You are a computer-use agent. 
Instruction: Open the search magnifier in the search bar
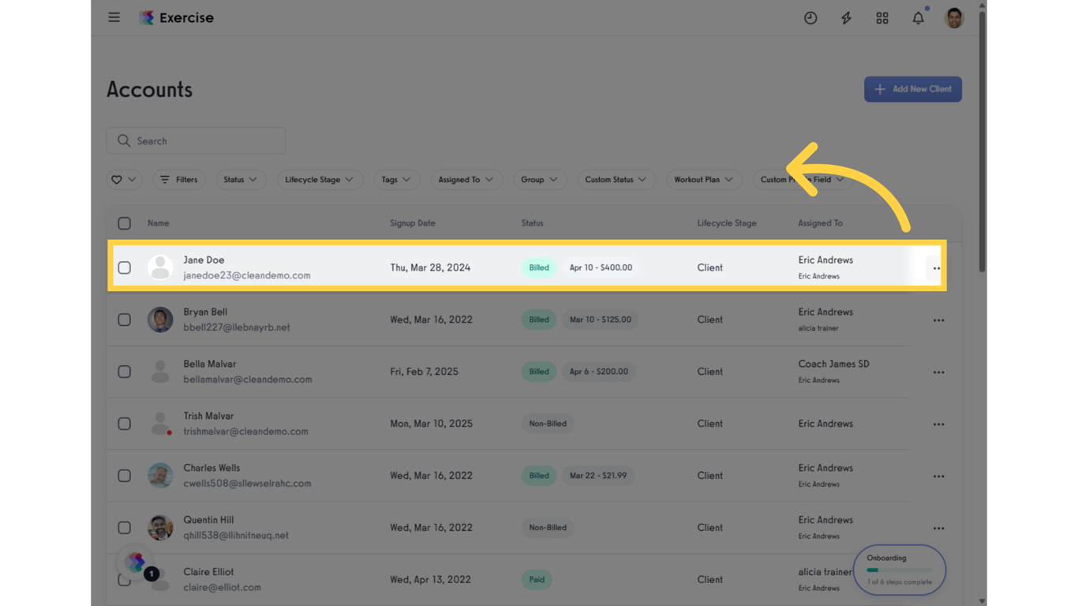coord(124,140)
